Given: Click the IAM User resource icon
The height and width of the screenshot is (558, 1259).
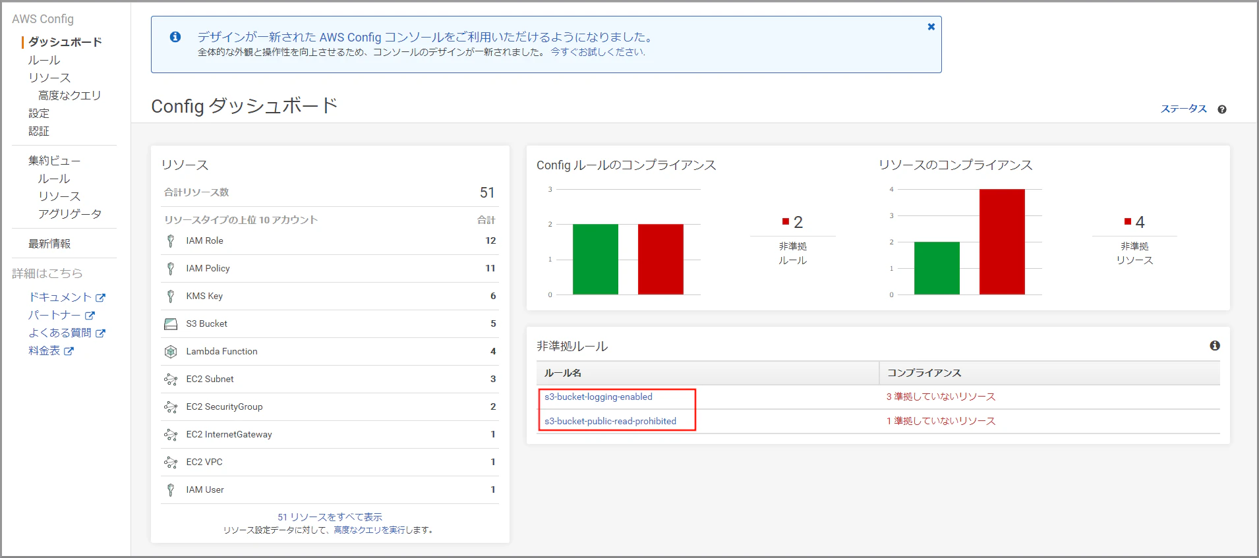Looking at the screenshot, I should click(171, 490).
